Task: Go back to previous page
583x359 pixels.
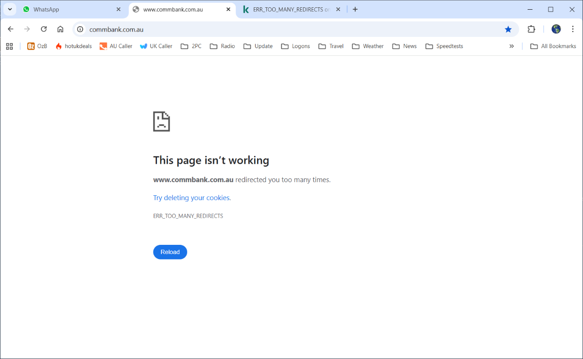Action: pyautogui.click(x=11, y=29)
